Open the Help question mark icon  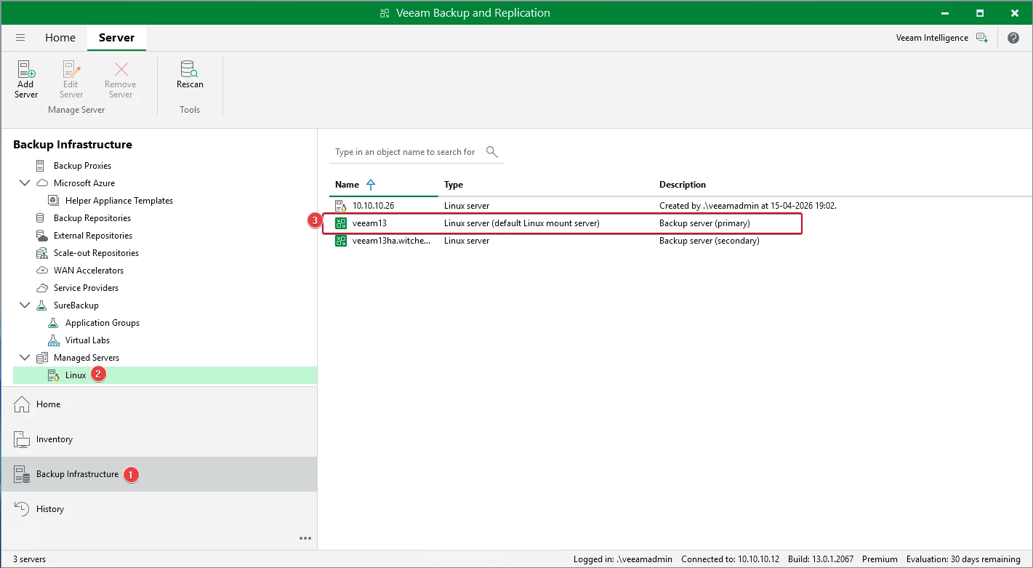coord(1013,38)
